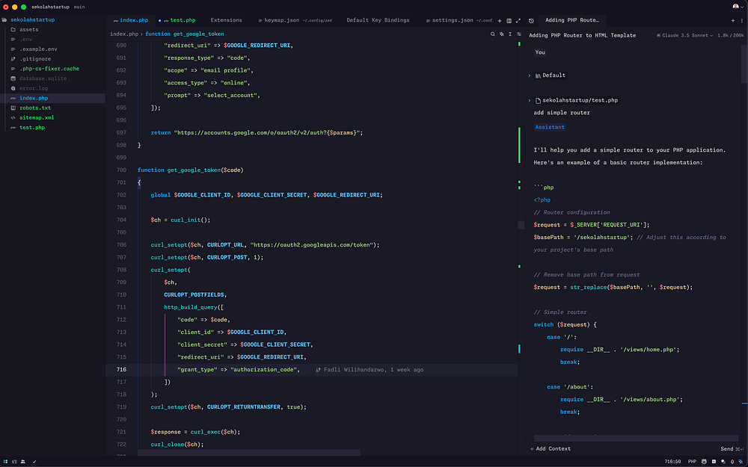Image resolution: width=748 pixels, height=467 pixels.
Task: Switch to the keymap.json tab
Action: coord(294,20)
